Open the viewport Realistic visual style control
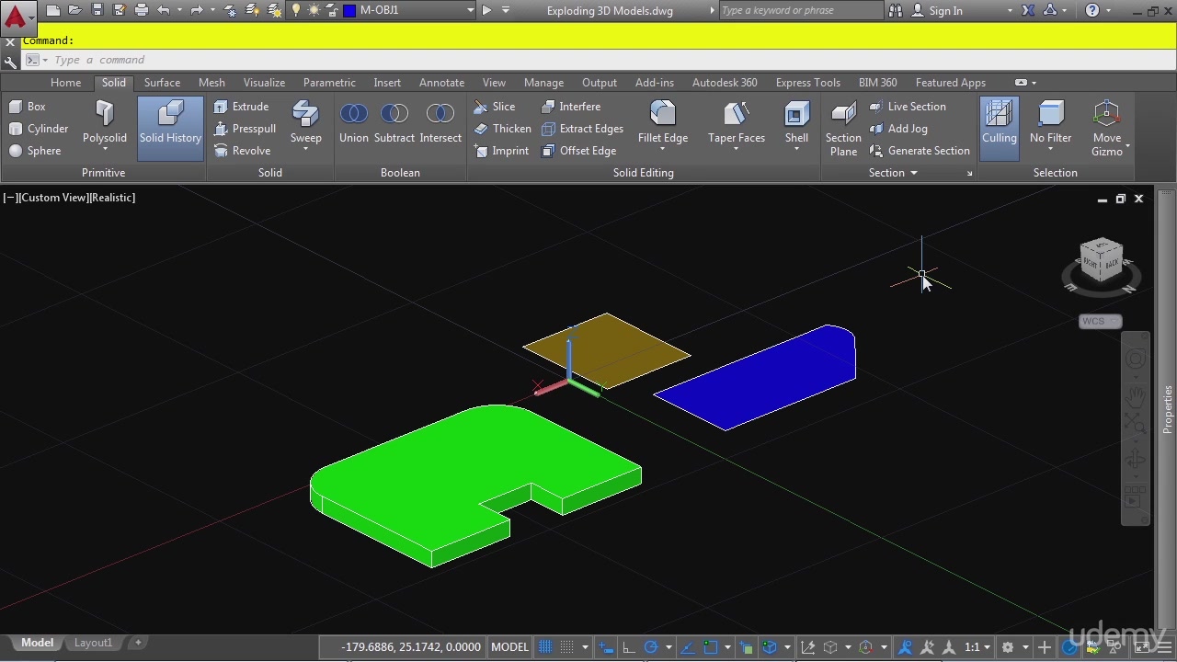Screen dimensions: 1177x662 pyautogui.click(x=111, y=198)
